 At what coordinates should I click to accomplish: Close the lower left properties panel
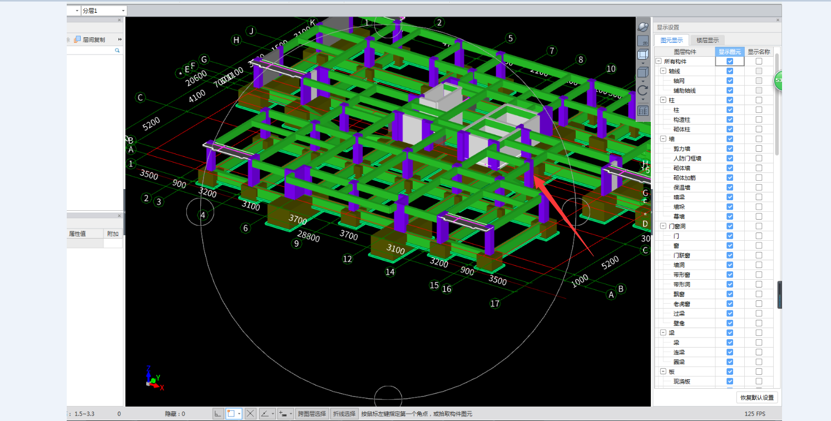tap(119, 216)
